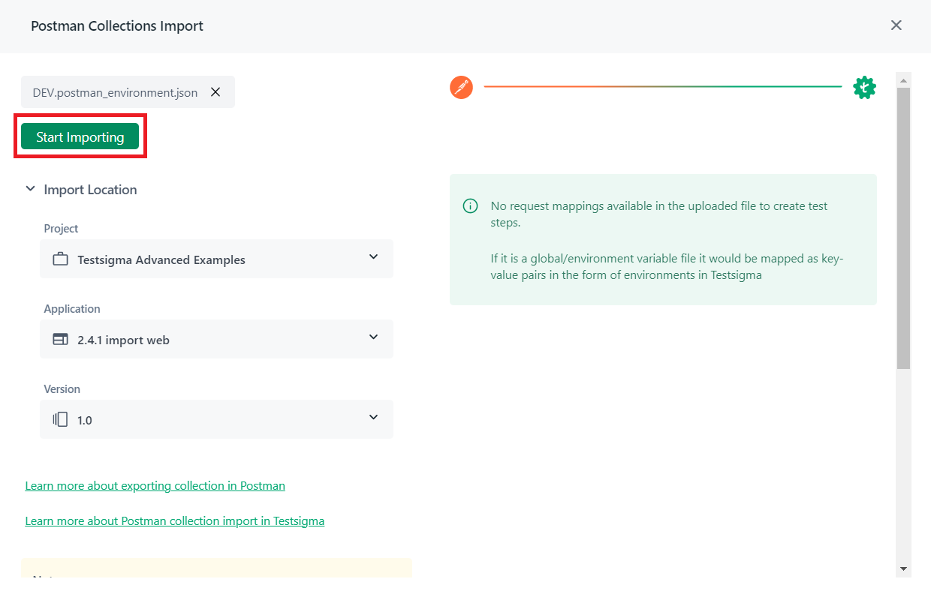
Task: Open the Project dropdown
Action: (216, 259)
